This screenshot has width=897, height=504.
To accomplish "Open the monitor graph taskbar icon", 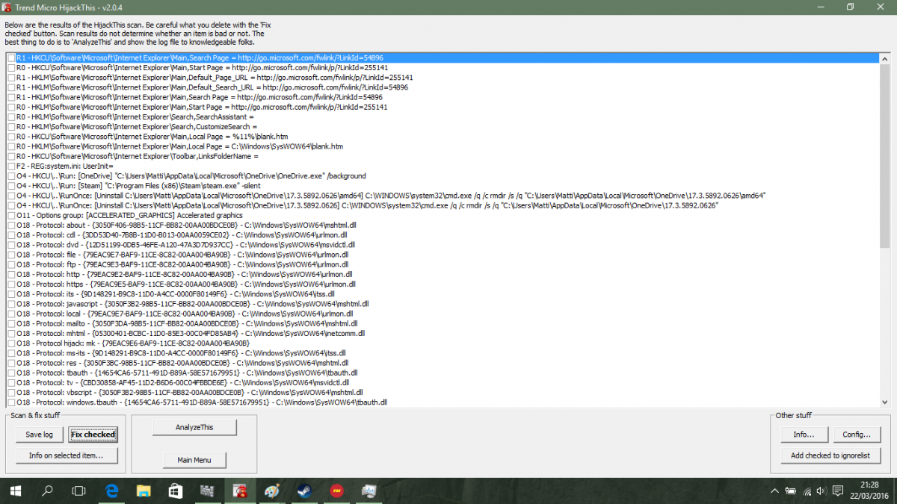I will [369, 491].
